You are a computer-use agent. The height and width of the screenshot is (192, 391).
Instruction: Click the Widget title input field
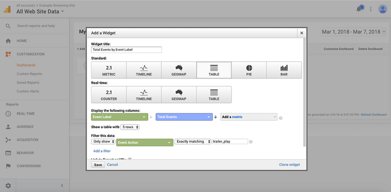click(x=127, y=50)
